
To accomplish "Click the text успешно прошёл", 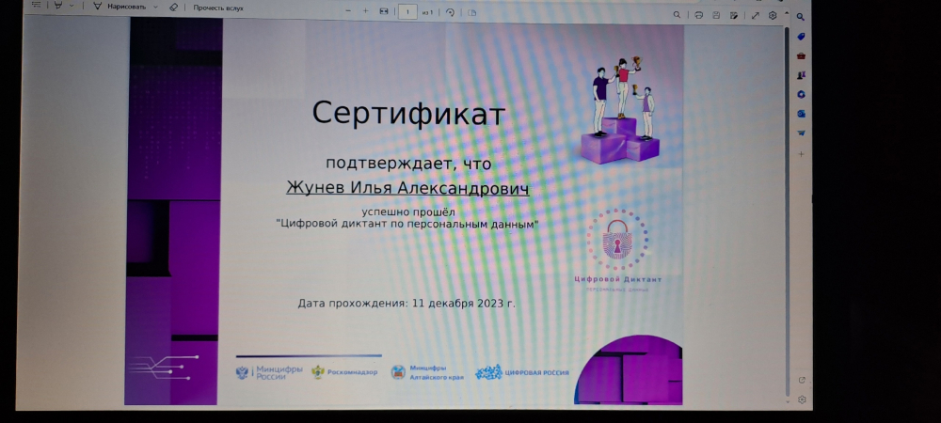I will [x=408, y=212].
